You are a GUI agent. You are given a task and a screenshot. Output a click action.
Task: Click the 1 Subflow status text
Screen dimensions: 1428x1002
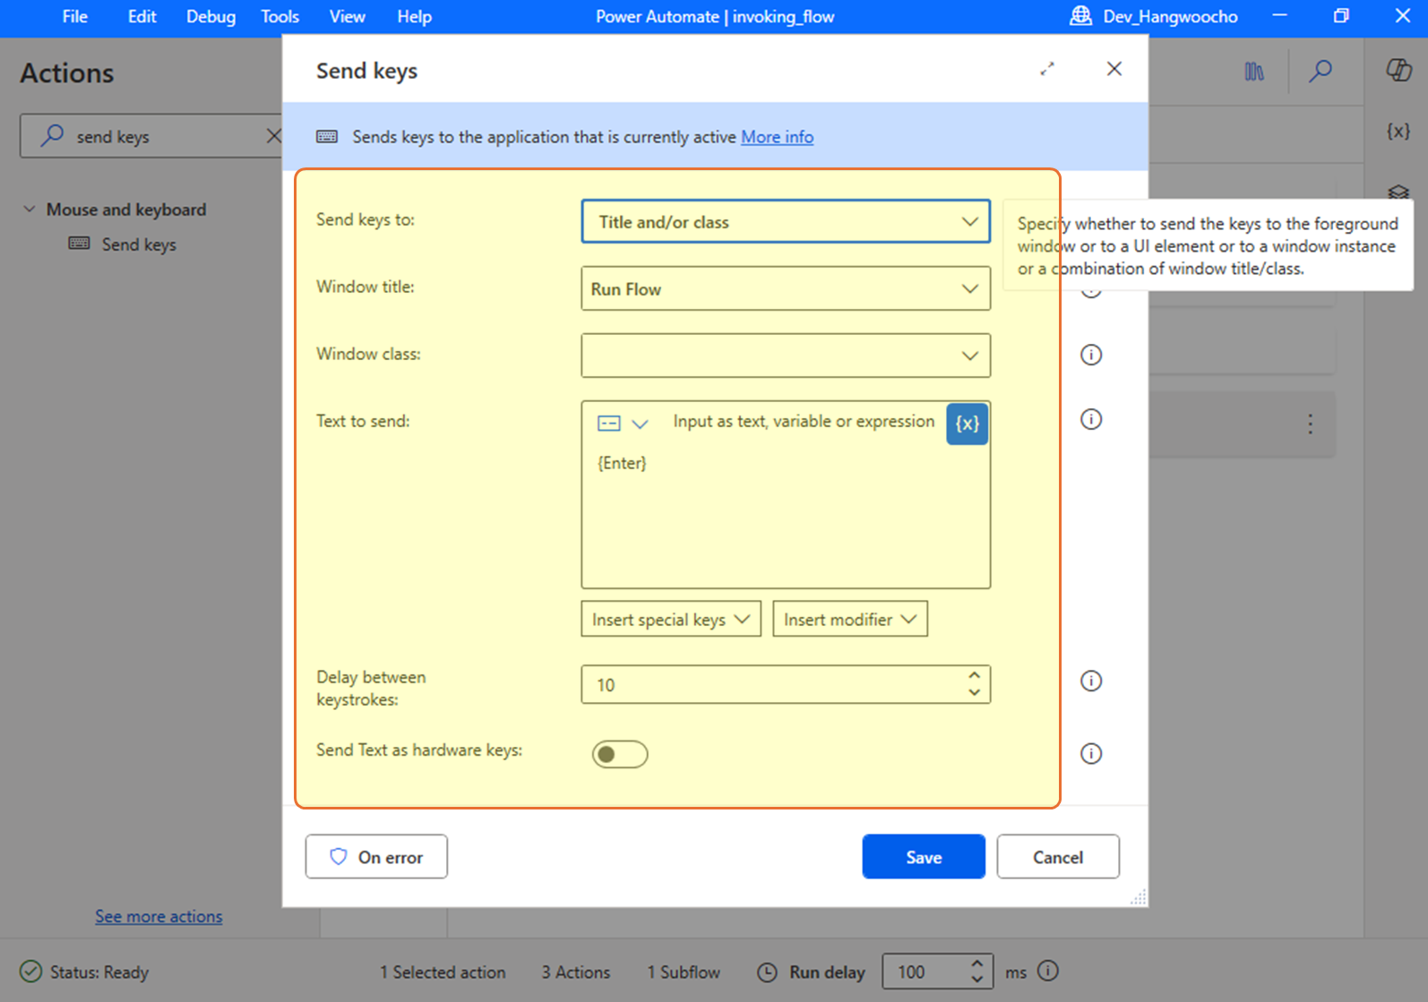pos(684,972)
